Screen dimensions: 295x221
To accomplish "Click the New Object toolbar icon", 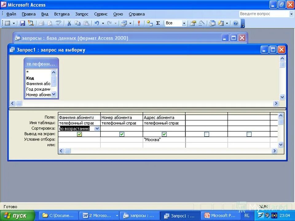I will tap(221, 23).
